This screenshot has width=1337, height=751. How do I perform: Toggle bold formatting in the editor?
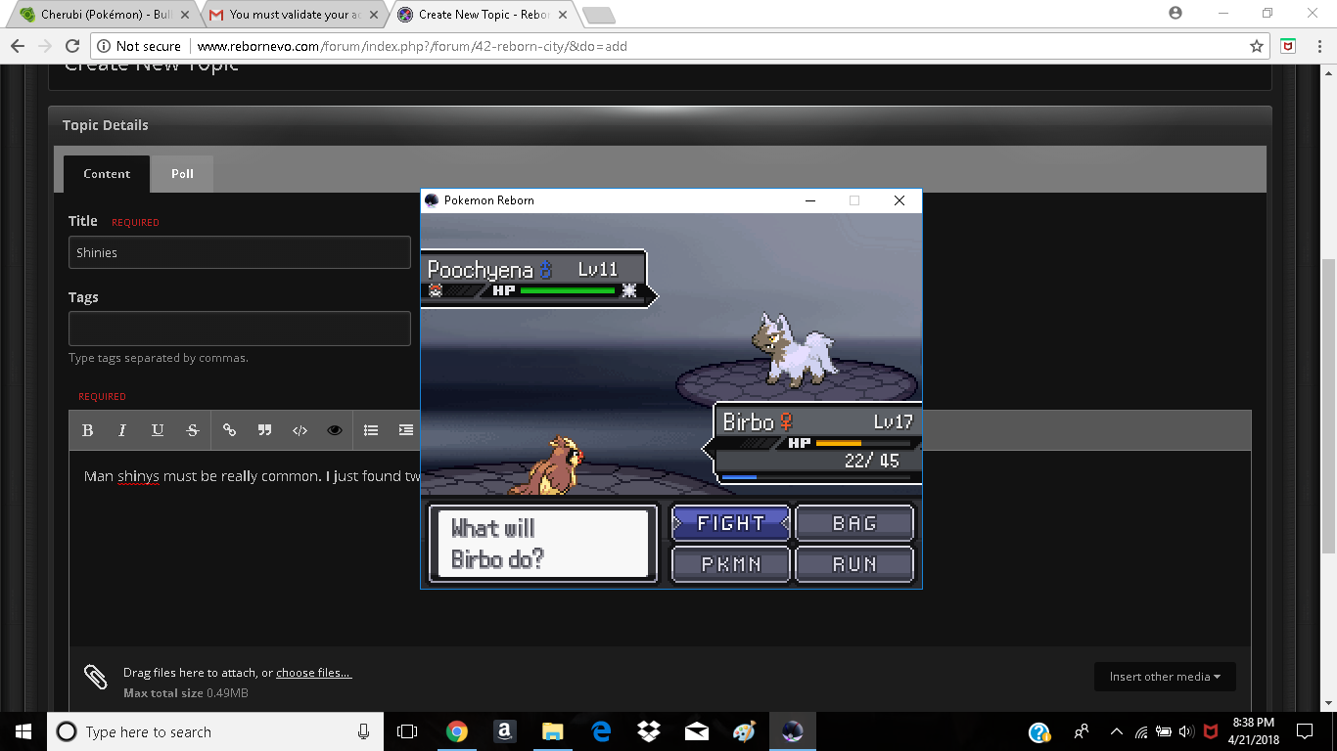(x=87, y=430)
